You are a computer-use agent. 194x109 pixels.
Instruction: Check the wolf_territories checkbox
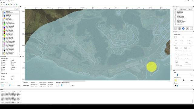[x=176, y=15]
